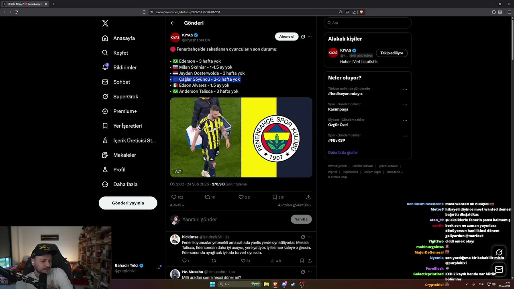514x289 pixels.
Task: Open SuperGrok in the sidebar
Action: [x=120, y=96]
